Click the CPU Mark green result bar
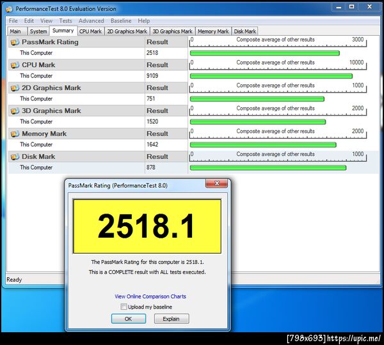This screenshot has height=345, width=384. (x=271, y=76)
